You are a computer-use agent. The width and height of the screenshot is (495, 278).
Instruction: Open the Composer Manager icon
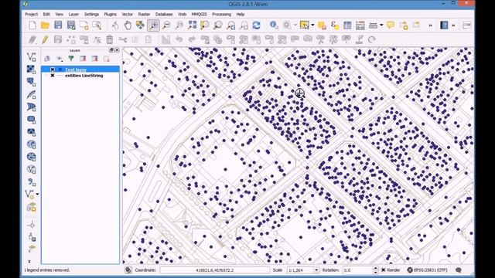pyautogui.click(x=97, y=25)
